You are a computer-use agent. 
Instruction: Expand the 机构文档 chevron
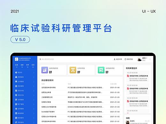pyautogui.click(x=34, y=91)
